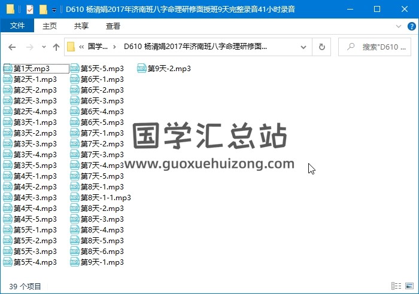Select file name 第4天-3.mp3

click(x=35, y=198)
